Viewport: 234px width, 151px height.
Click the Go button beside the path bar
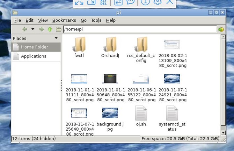pos(221,29)
